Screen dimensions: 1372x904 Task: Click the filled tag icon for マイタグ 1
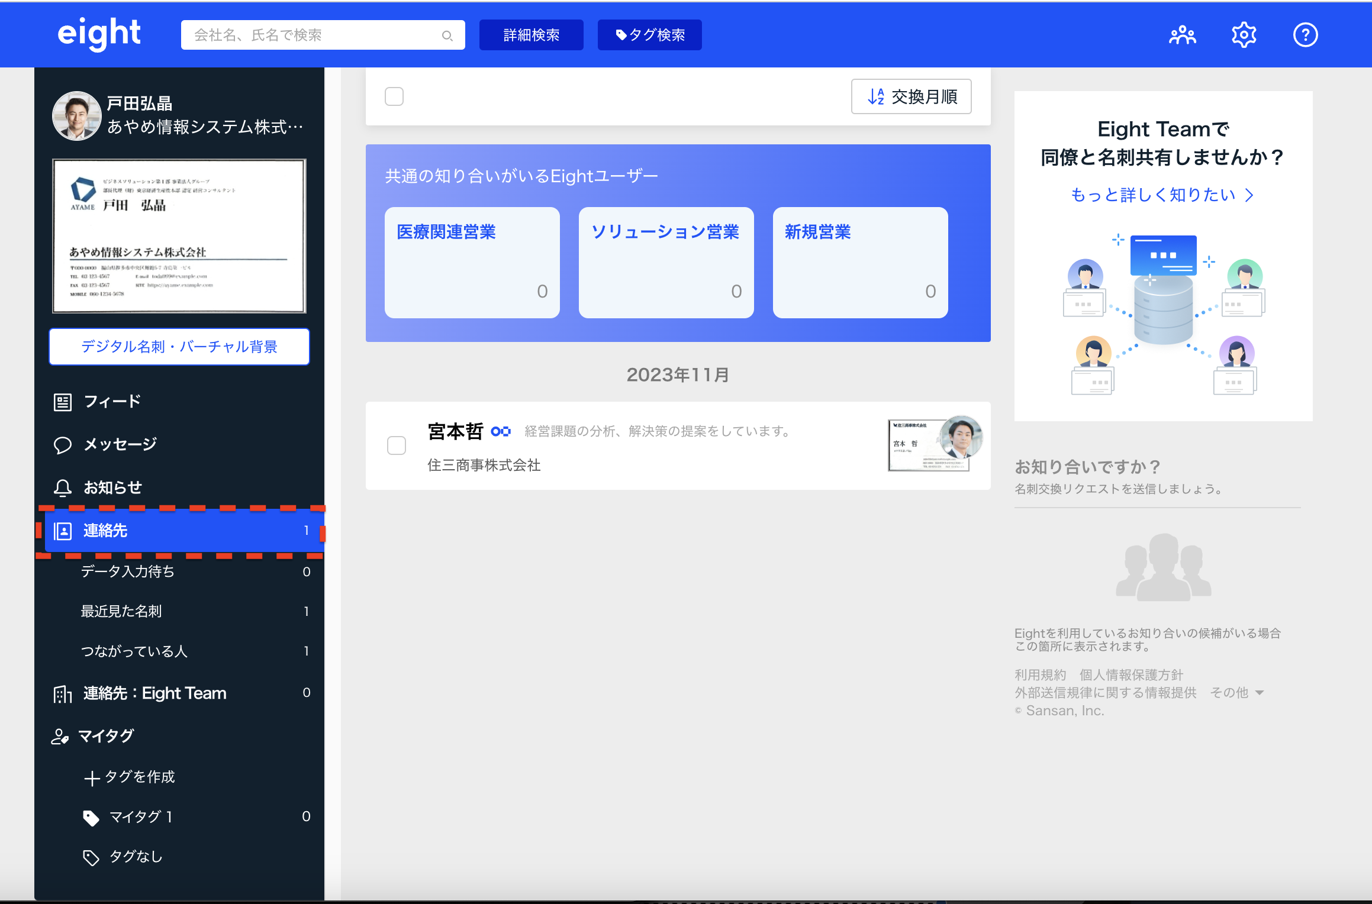pyautogui.click(x=91, y=818)
